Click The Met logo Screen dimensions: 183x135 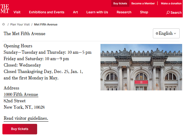coord(5,9)
